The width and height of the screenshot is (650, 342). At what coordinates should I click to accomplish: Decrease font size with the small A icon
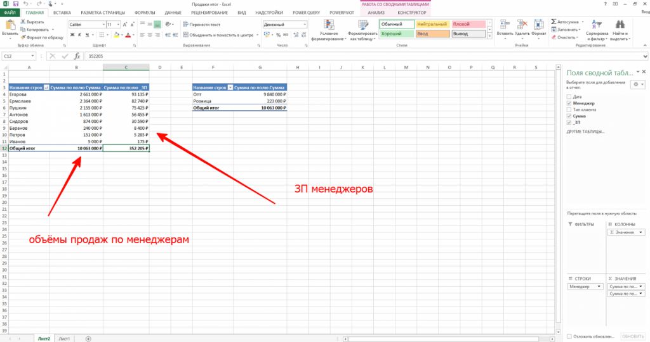pyautogui.click(x=133, y=25)
